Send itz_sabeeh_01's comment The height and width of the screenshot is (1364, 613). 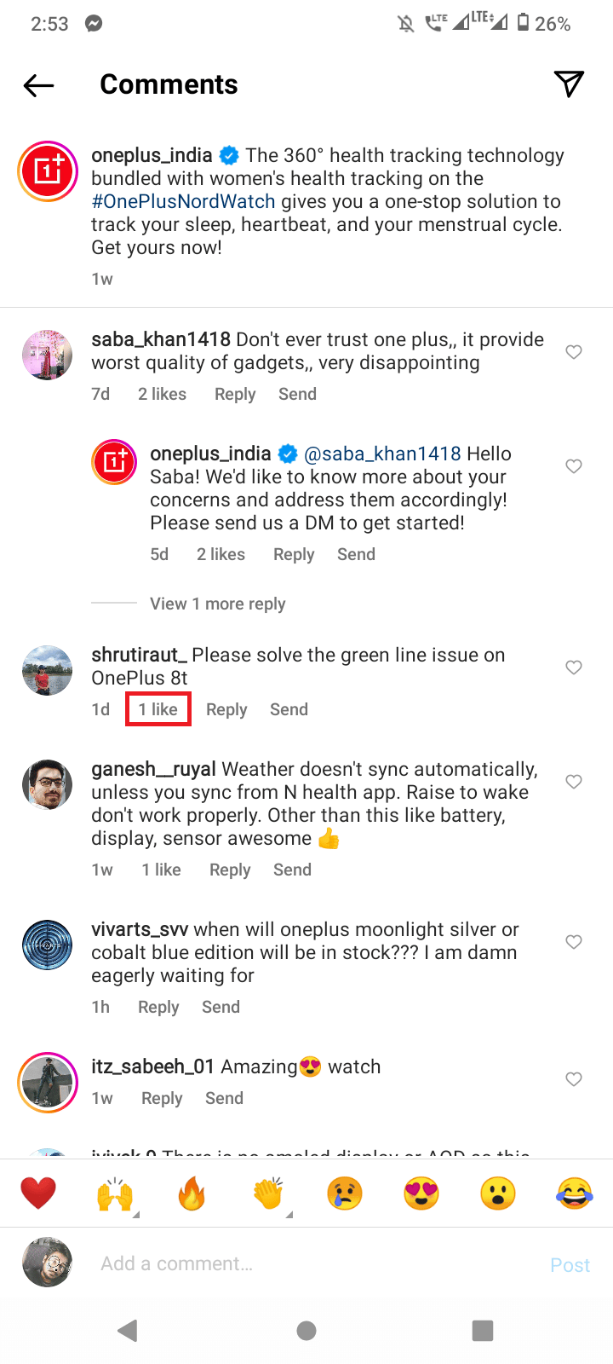224,1098
